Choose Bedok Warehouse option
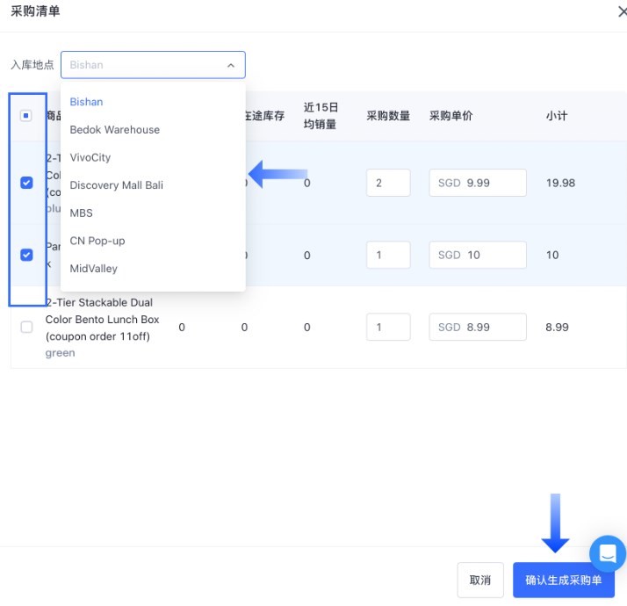 [114, 130]
